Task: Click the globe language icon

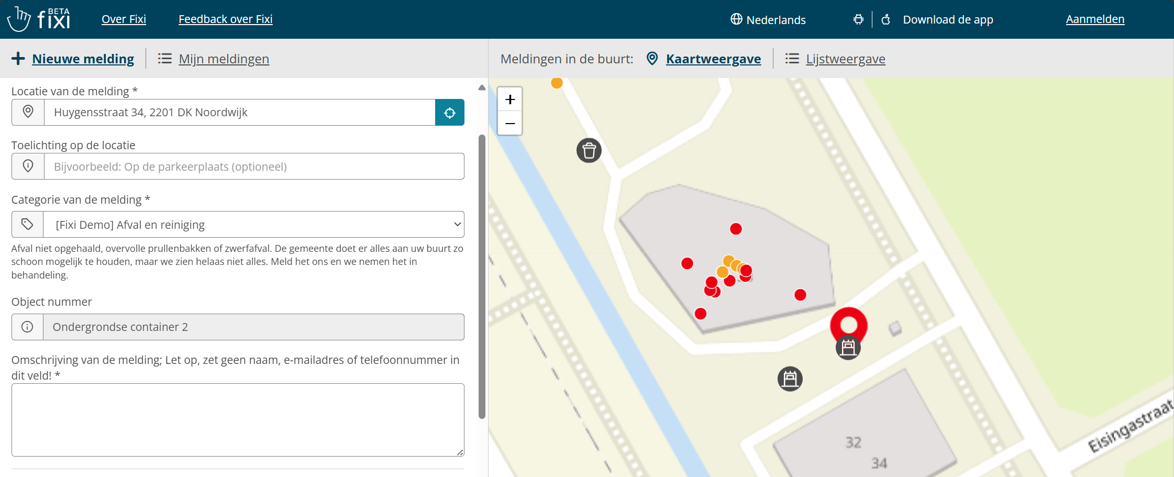Action: 736,19
